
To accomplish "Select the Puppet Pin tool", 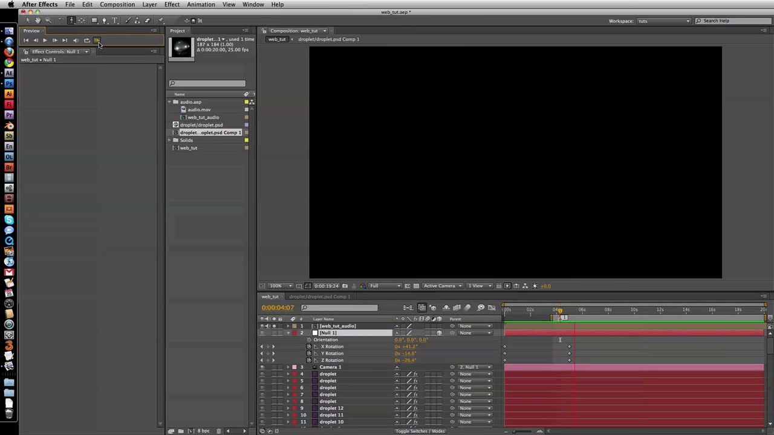I will 161,21.
